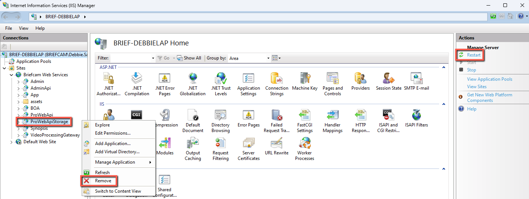Open the Help menu
529x199 pixels.
pyautogui.click(x=40, y=28)
